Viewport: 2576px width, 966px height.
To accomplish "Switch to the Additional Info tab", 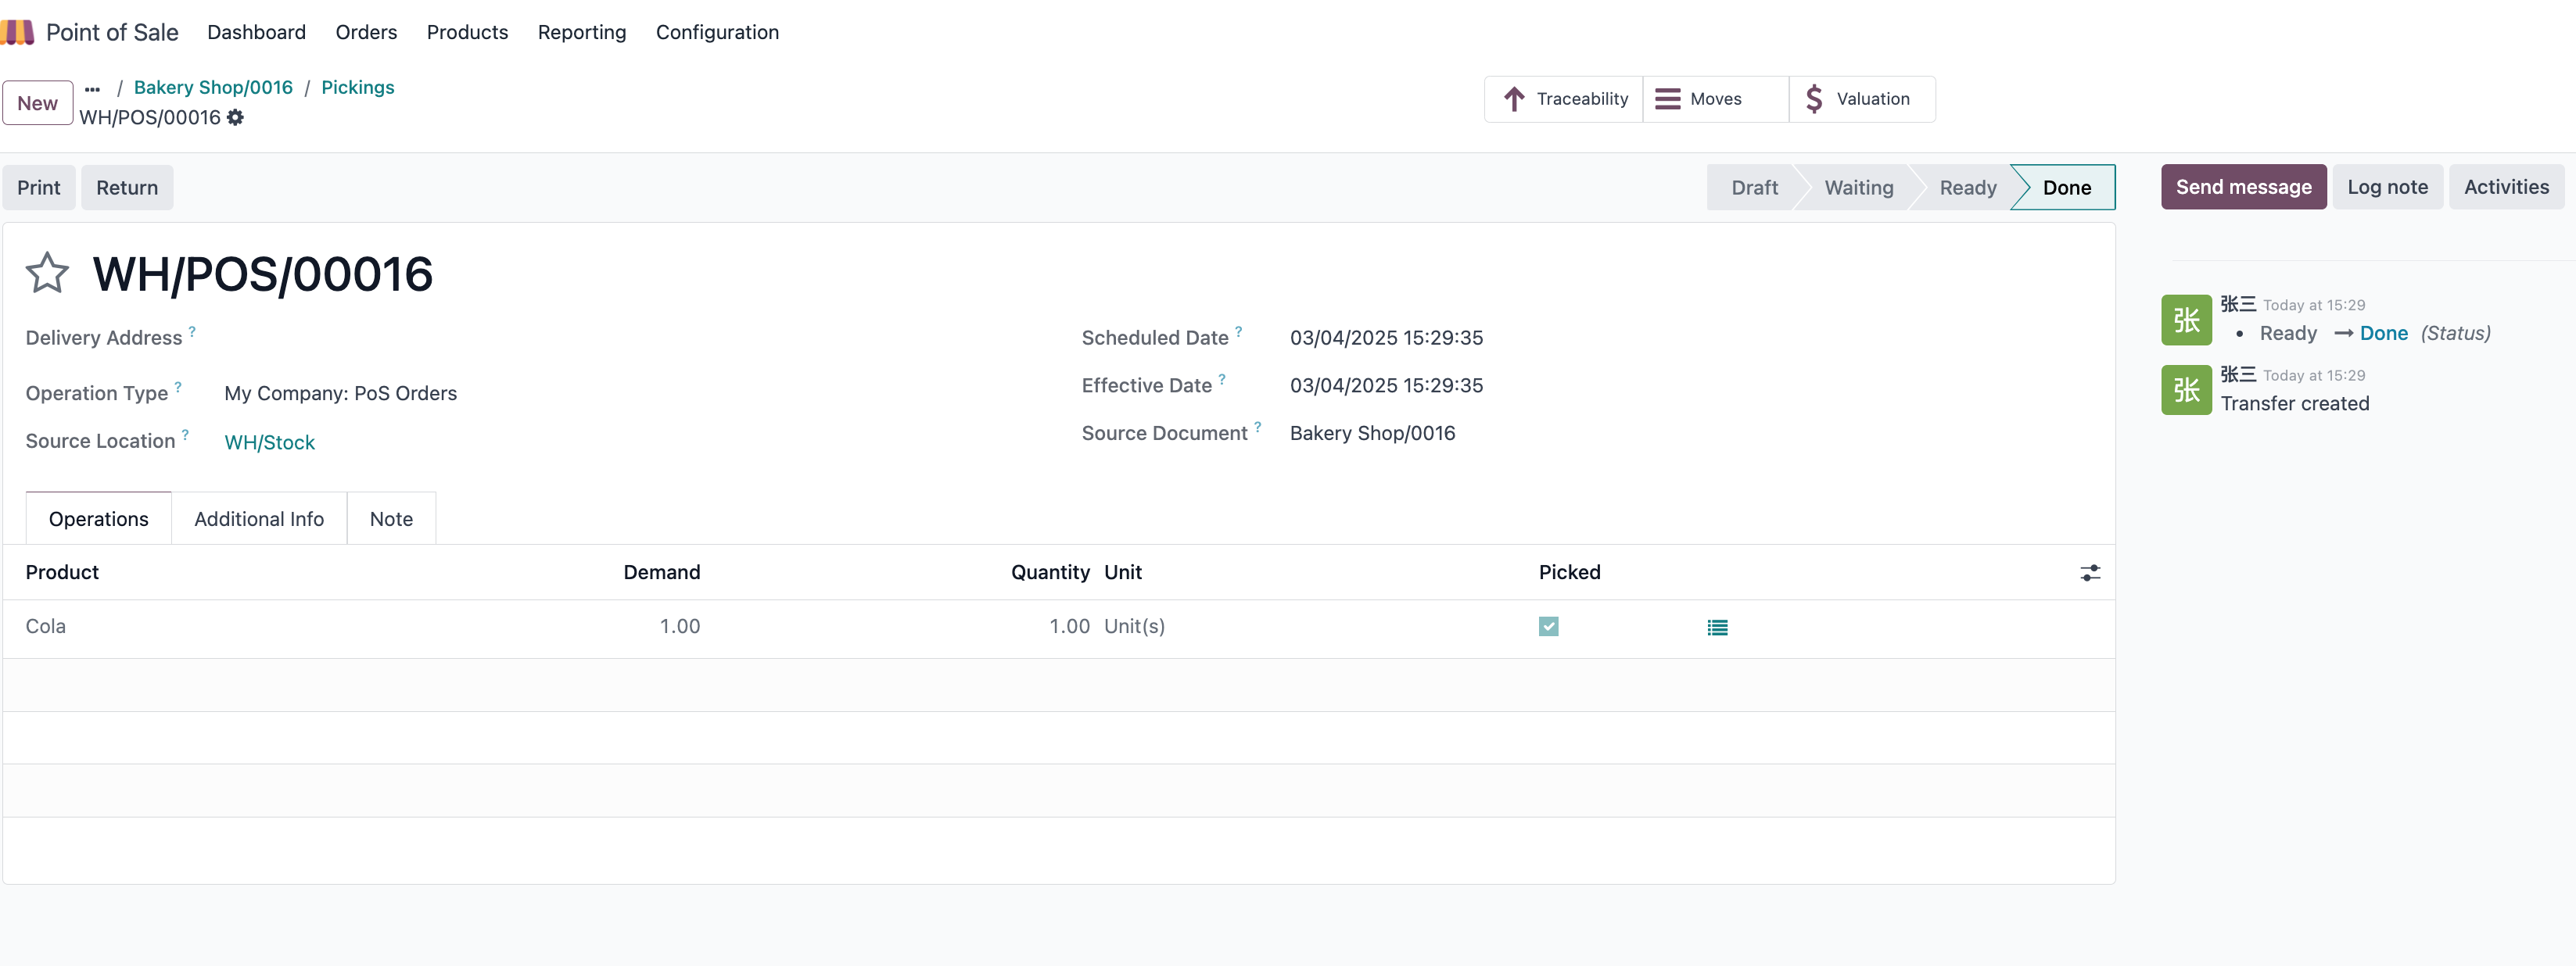I will pyautogui.click(x=259, y=518).
